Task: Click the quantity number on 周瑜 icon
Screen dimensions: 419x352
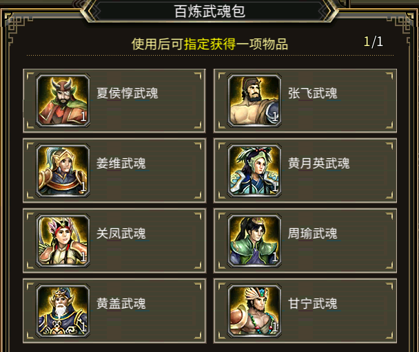Action: (275, 257)
